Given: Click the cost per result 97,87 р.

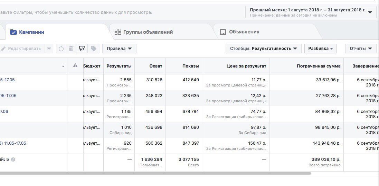Looking at the screenshot, I should 258,127.
